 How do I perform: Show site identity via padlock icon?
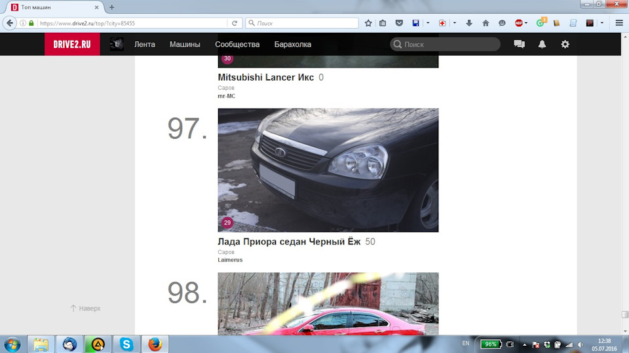tap(31, 24)
